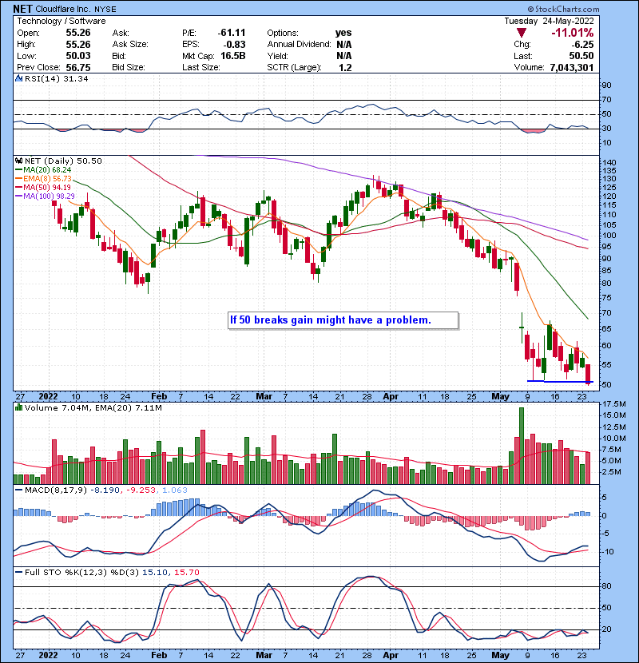The height and width of the screenshot is (663, 639).
Task: Click the Low price value 50.03
Action: click(x=78, y=56)
